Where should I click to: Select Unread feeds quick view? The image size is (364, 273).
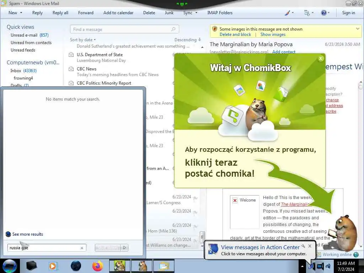[23, 50]
